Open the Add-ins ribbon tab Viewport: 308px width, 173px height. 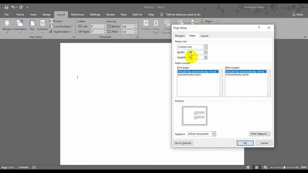click(x=137, y=14)
